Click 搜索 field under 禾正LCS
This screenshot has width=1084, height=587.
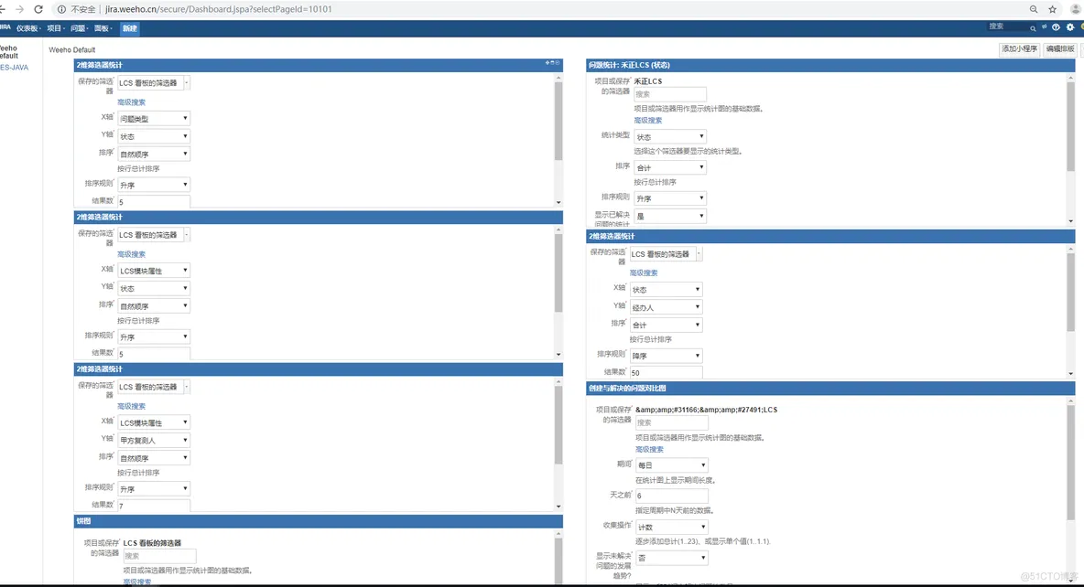coord(670,94)
